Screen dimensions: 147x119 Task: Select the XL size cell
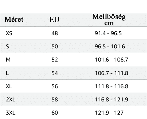click(x=9, y=86)
